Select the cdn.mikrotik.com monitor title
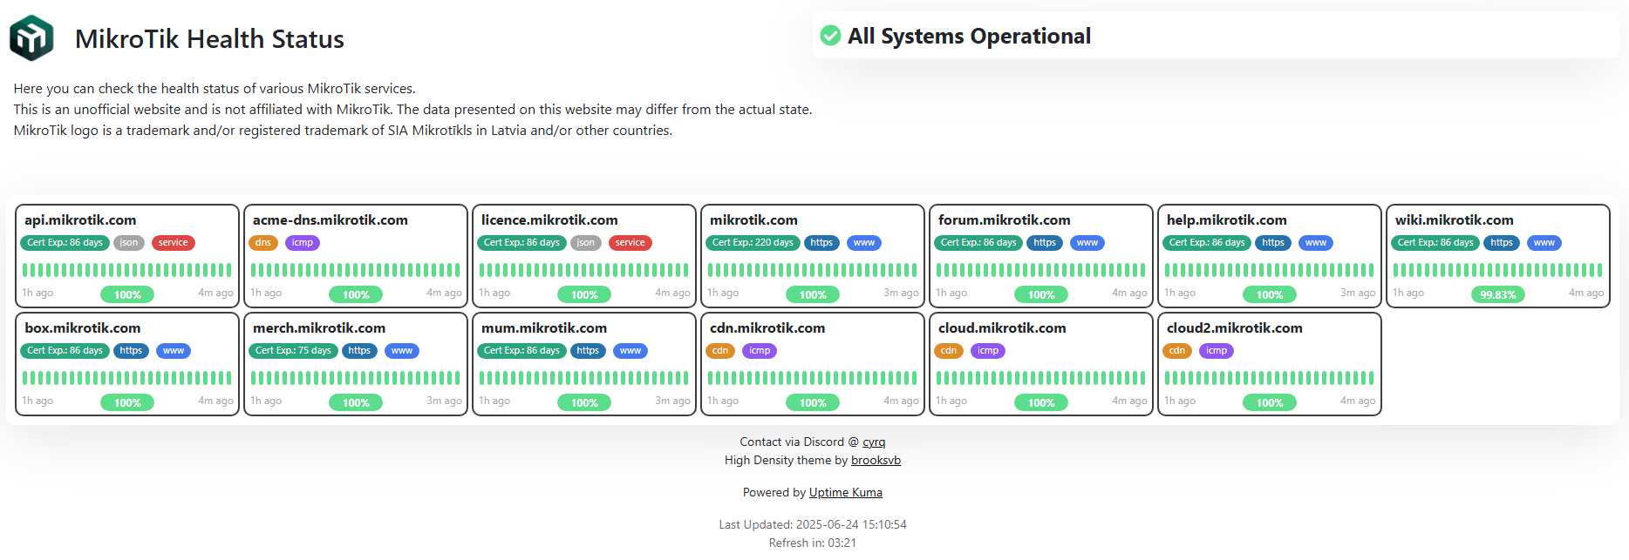The height and width of the screenshot is (560, 1629). click(767, 328)
